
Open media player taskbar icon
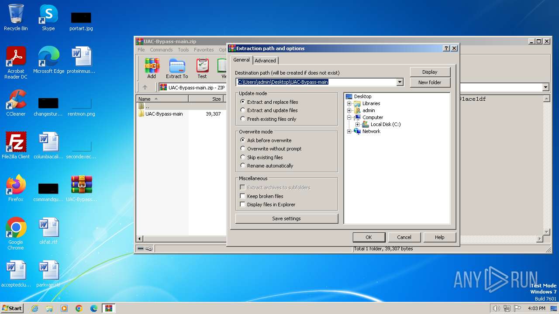coord(64,308)
